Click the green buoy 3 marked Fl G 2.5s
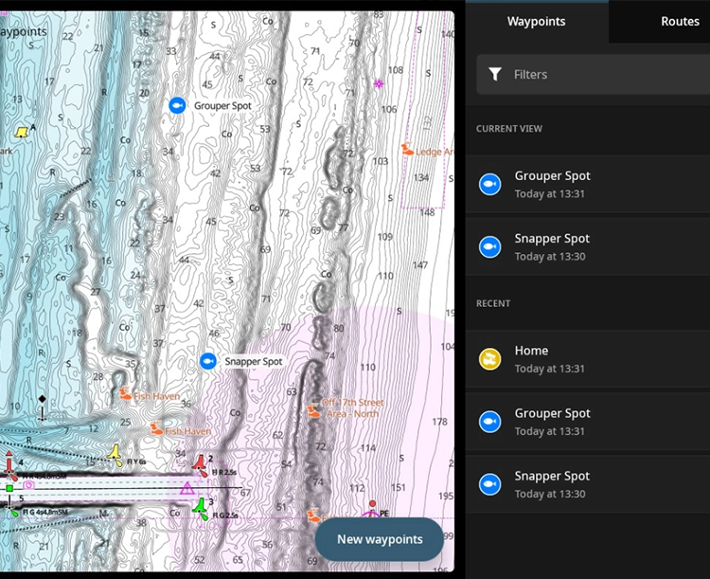This screenshot has height=579, width=710. tap(200, 508)
